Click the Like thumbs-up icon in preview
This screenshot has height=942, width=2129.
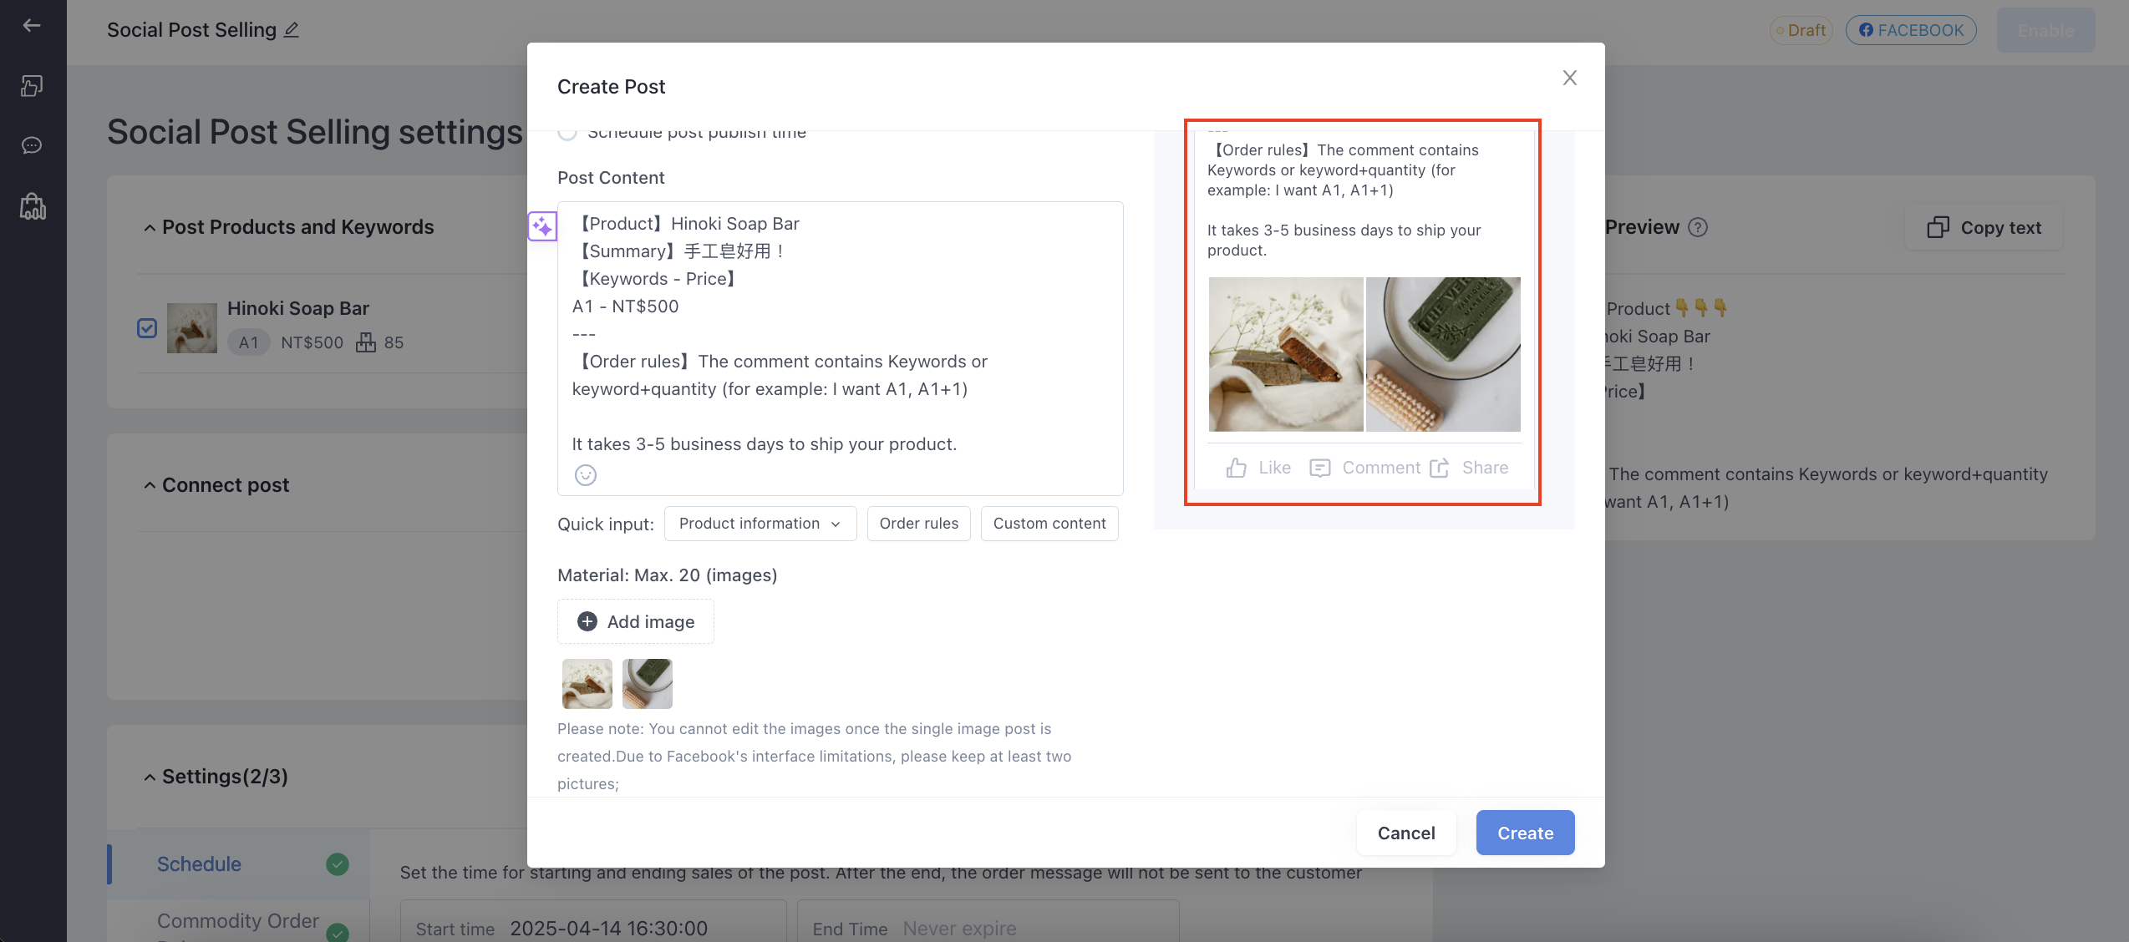coord(1237,468)
